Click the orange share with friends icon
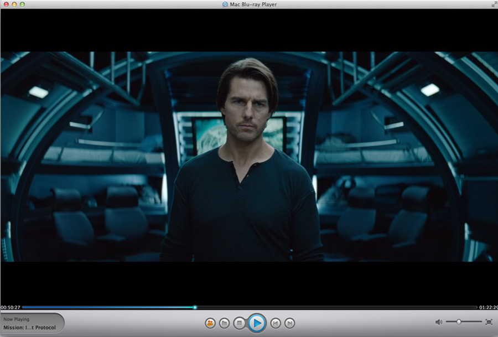The image size is (498, 337). tap(210, 323)
